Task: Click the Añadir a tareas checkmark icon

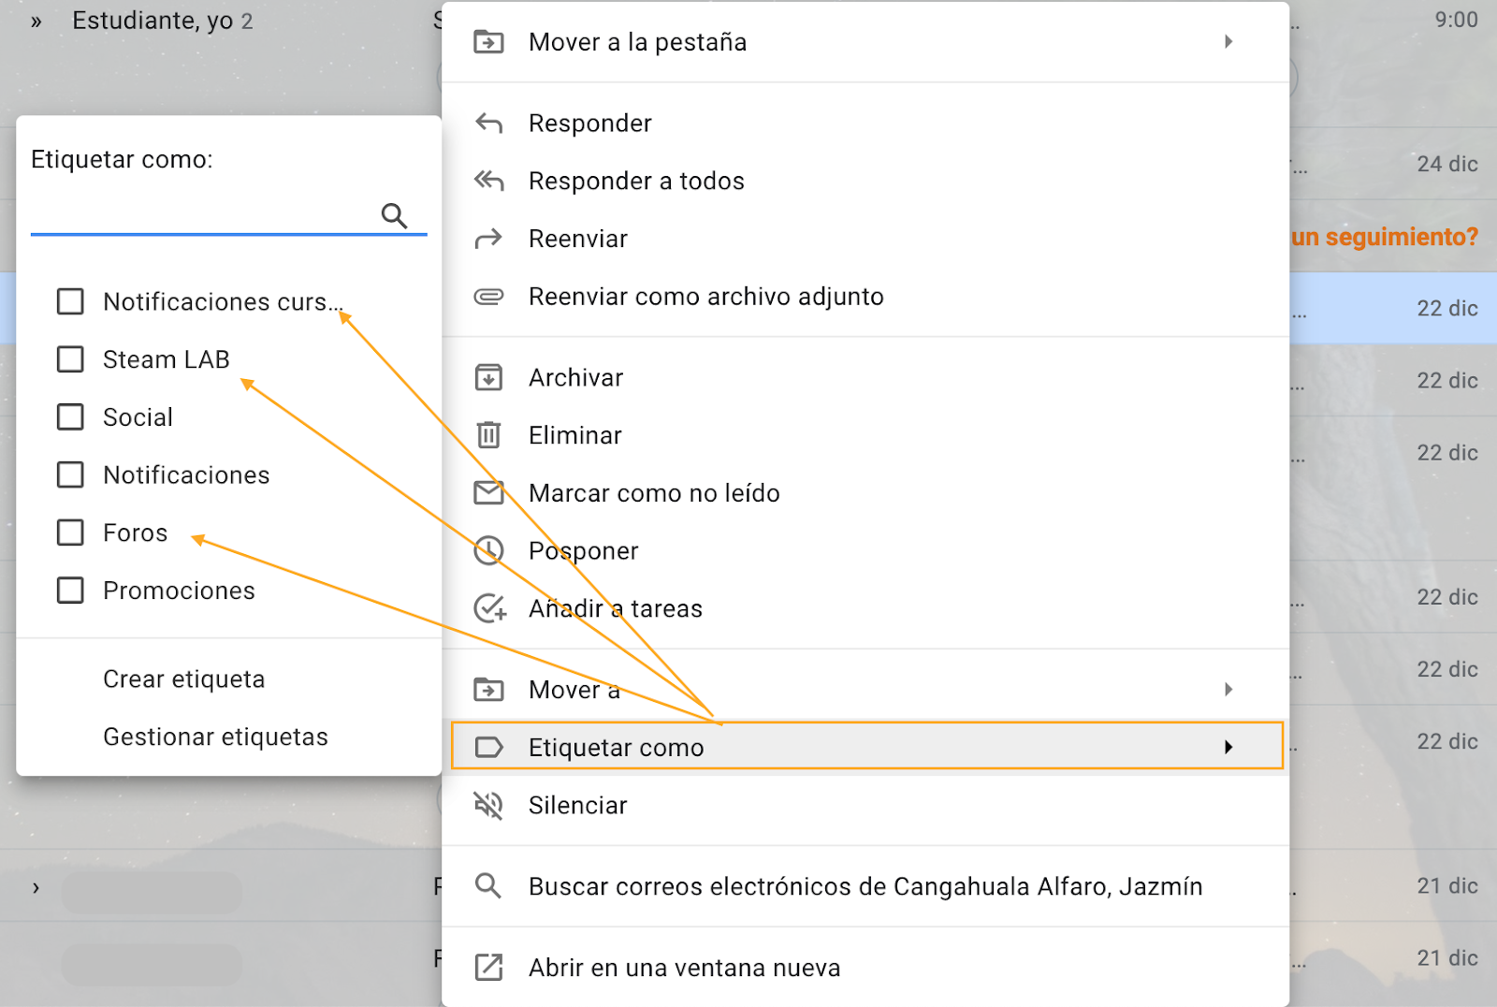Action: (489, 608)
